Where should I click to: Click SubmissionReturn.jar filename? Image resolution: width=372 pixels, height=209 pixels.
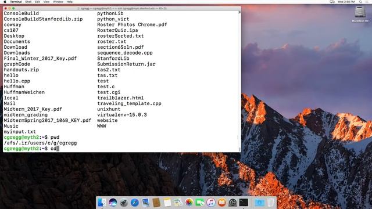(x=126, y=64)
